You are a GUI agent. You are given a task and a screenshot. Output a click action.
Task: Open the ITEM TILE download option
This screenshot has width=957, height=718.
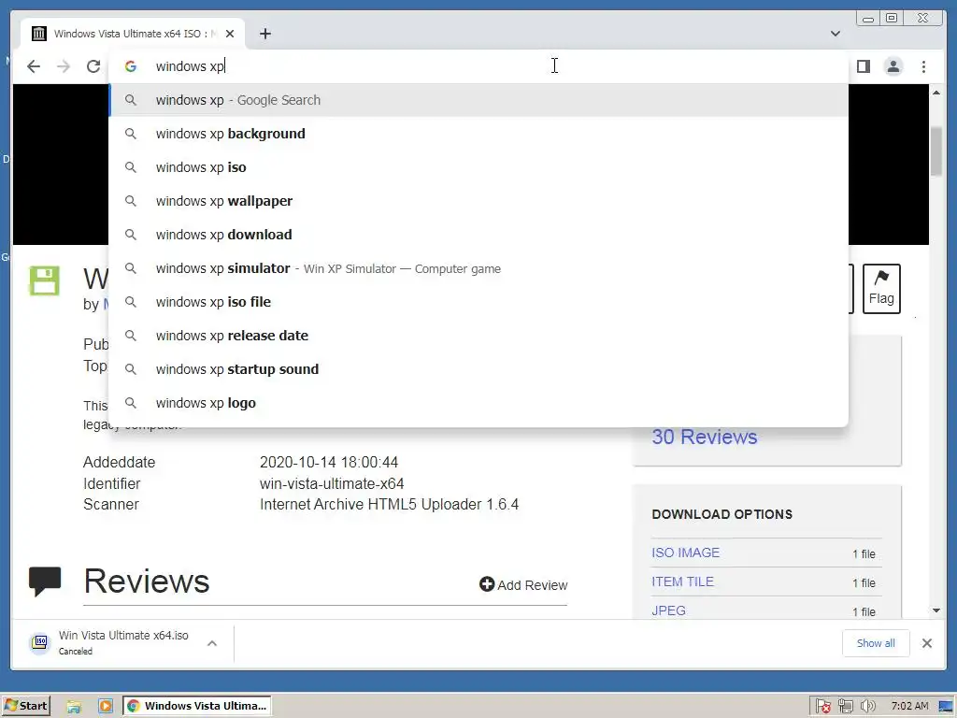(x=682, y=582)
